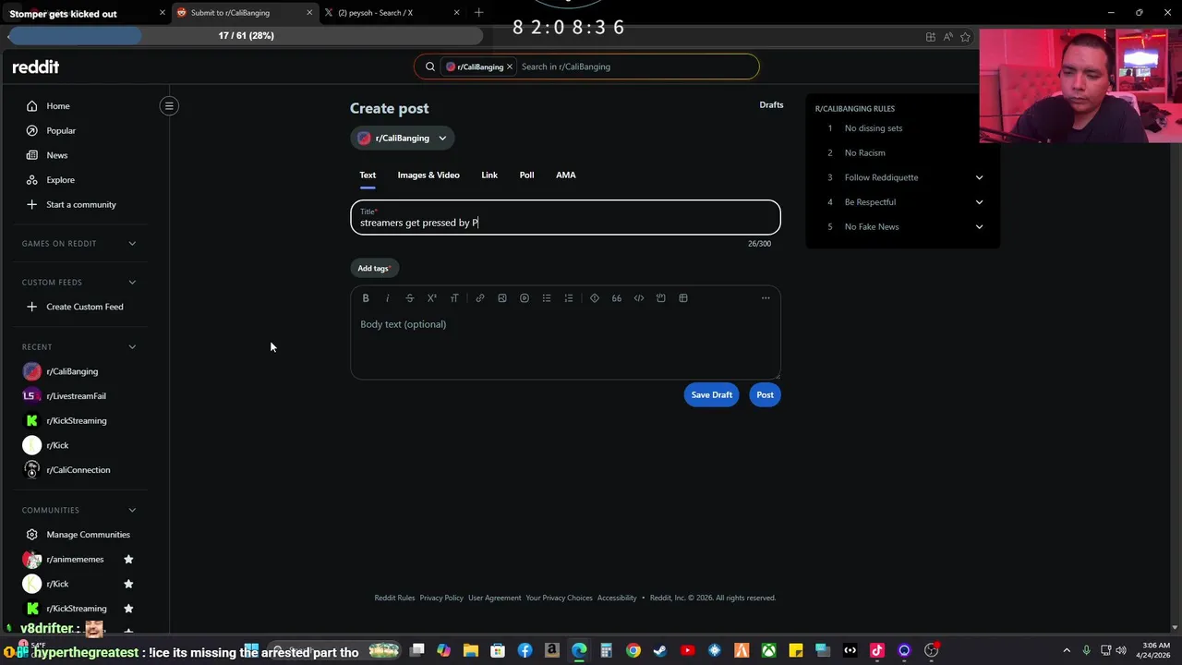Apply heading text style
This screenshot has width=1182, height=665.
point(454,298)
